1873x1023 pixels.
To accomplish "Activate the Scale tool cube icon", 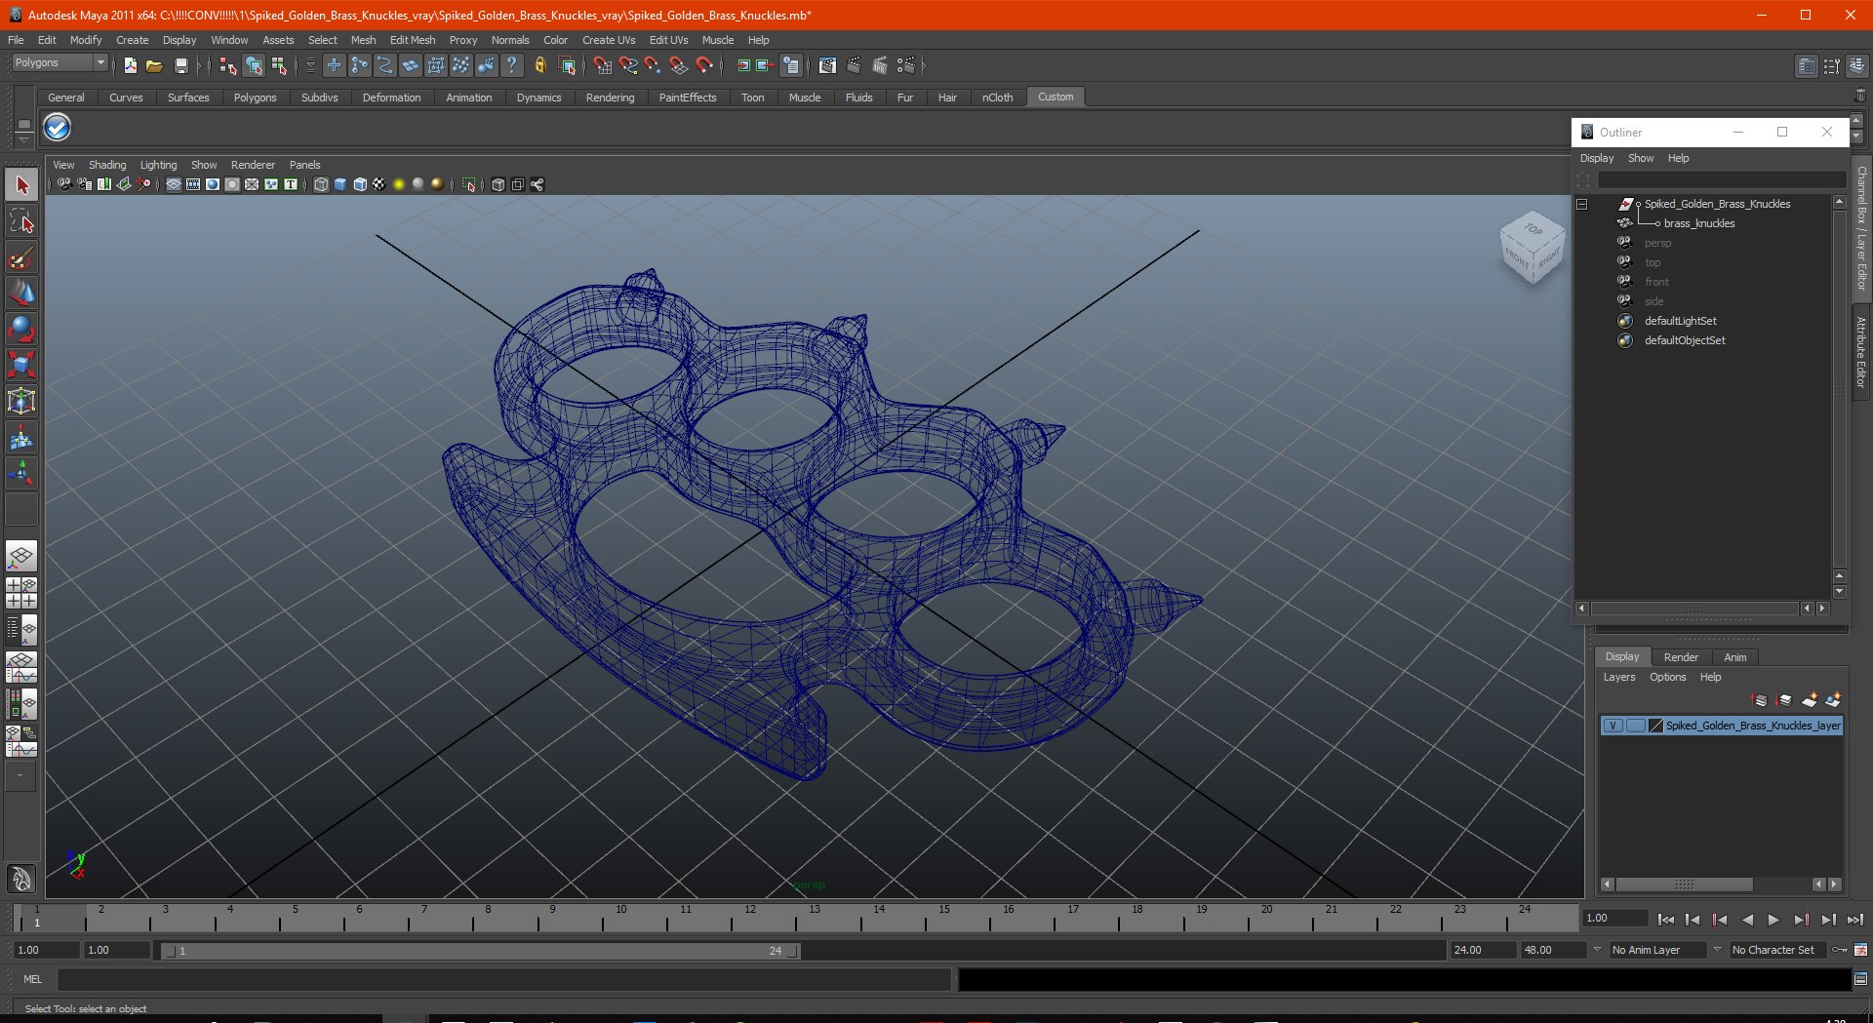I will coord(21,366).
